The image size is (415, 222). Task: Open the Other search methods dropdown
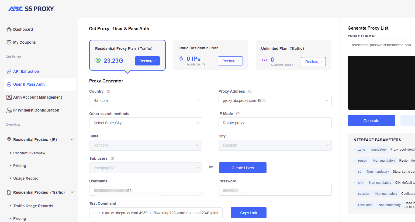coord(146,123)
